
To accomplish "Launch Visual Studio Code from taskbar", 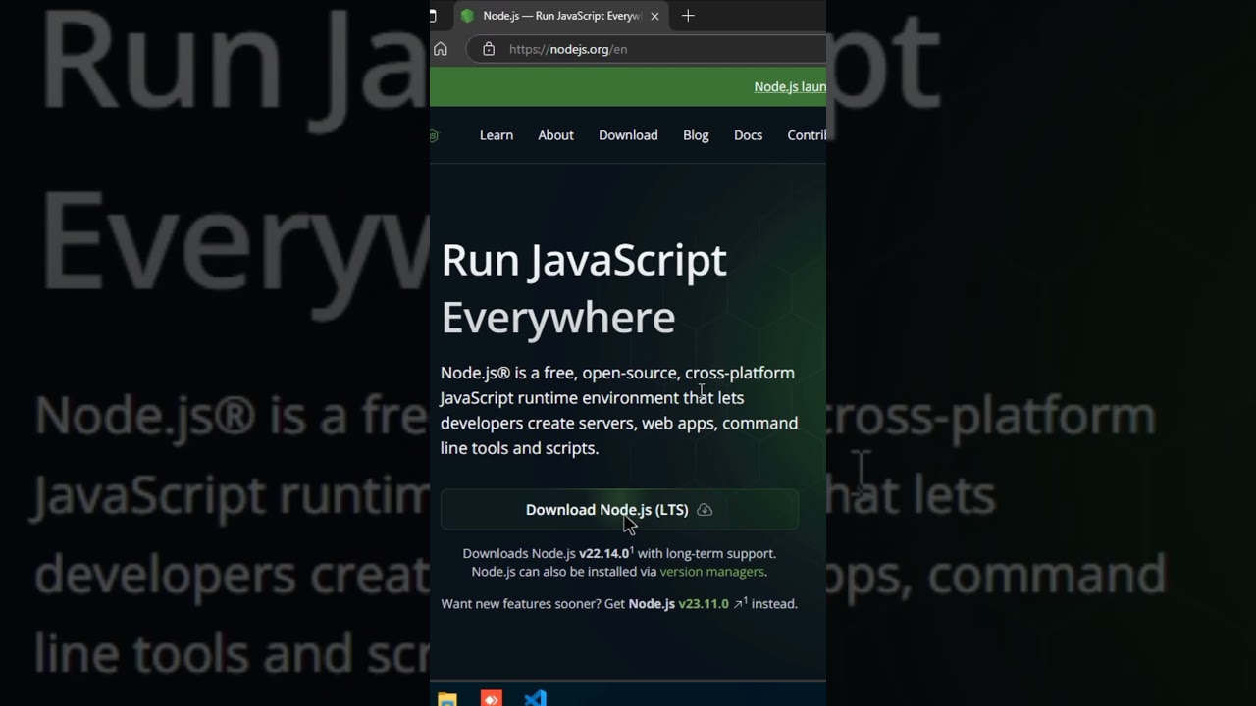I will point(535,698).
